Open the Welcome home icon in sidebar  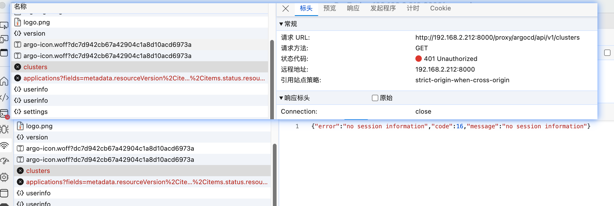click(x=4, y=81)
